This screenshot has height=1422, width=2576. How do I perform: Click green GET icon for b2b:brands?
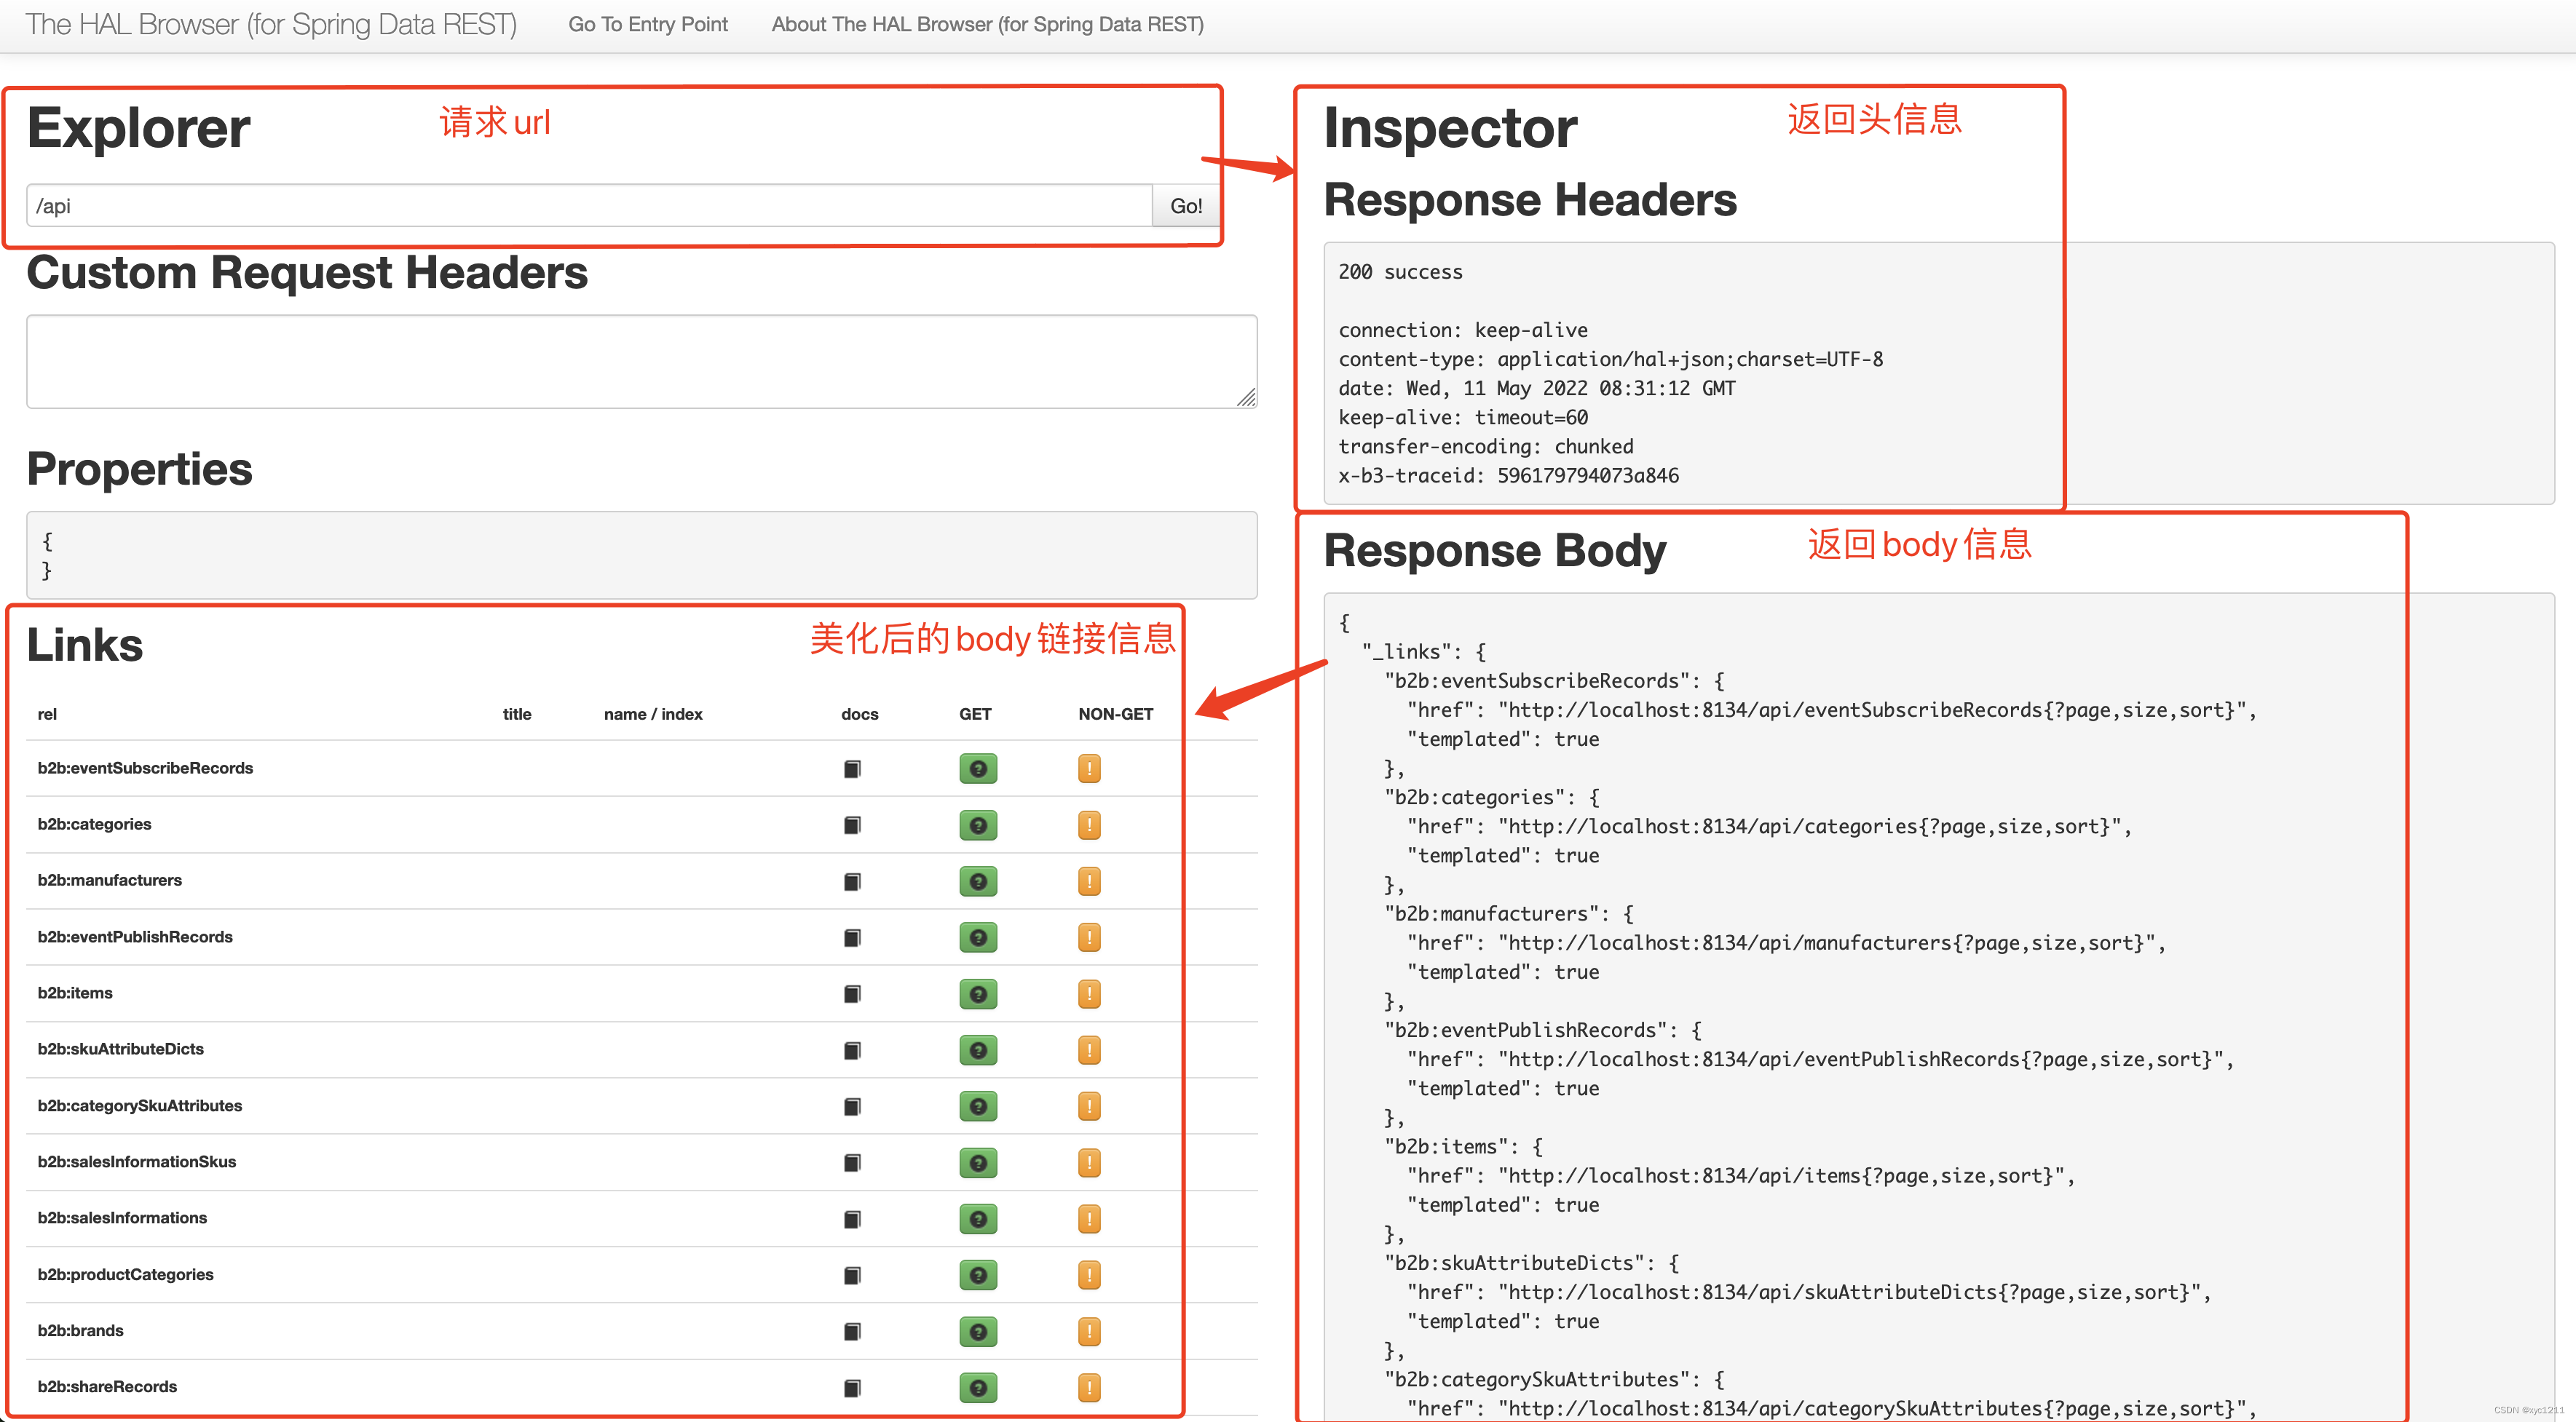[978, 1331]
